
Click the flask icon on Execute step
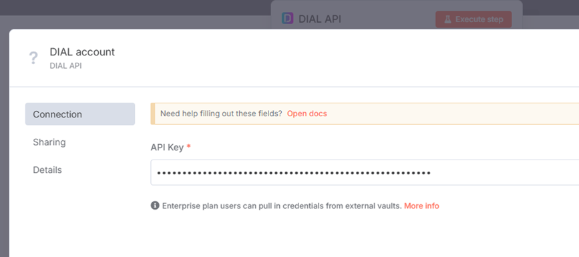(x=447, y=19)
